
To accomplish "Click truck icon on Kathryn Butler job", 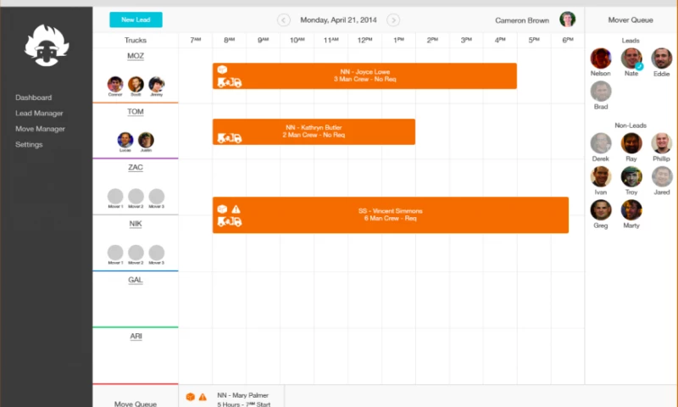I will 230,137.
